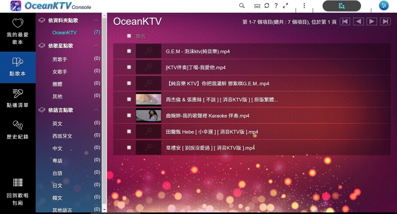Click the stack icon beside 依語言點歌
Image resolution: width=397 pixels, height=214 pixels.
[42, 110]
